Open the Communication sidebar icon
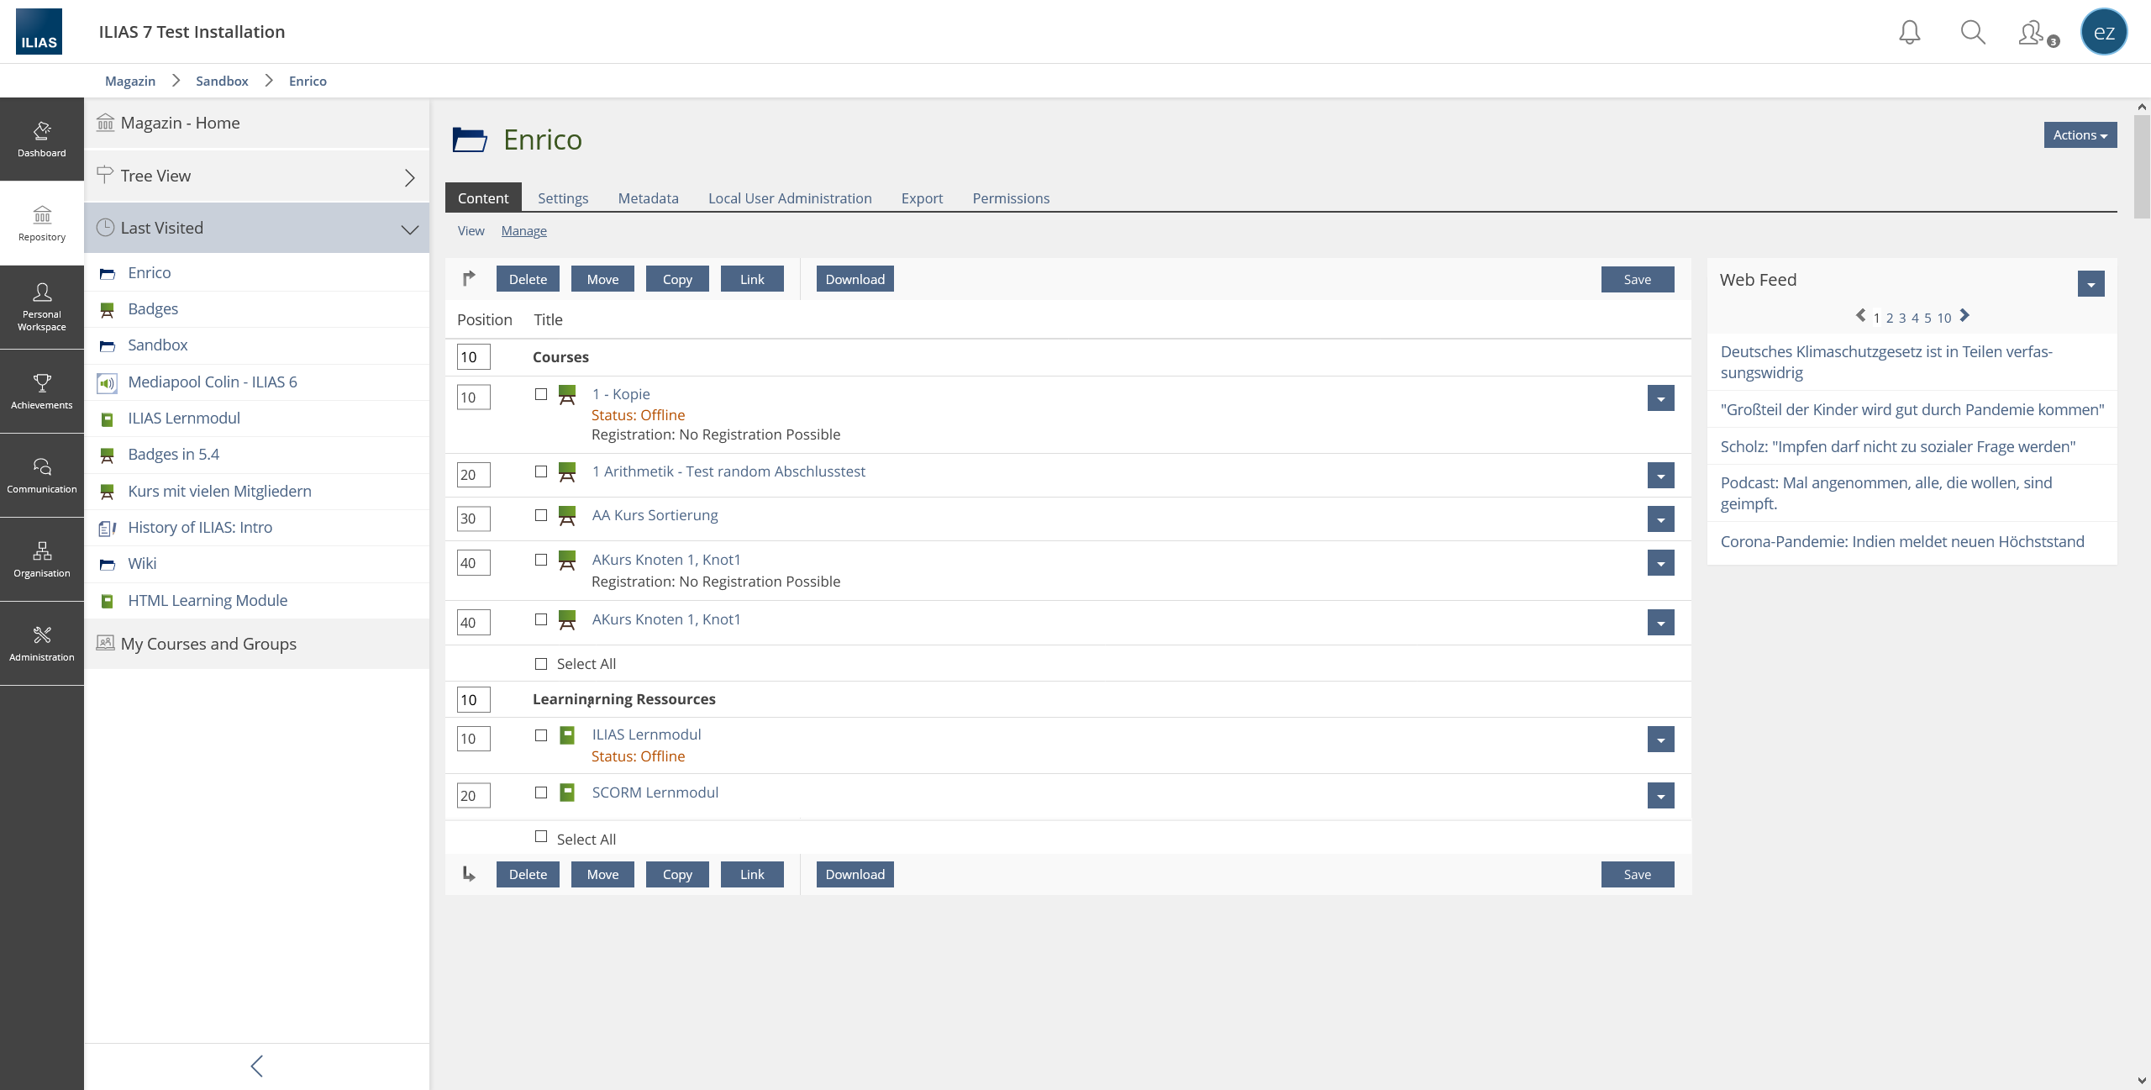 [42, 475]
